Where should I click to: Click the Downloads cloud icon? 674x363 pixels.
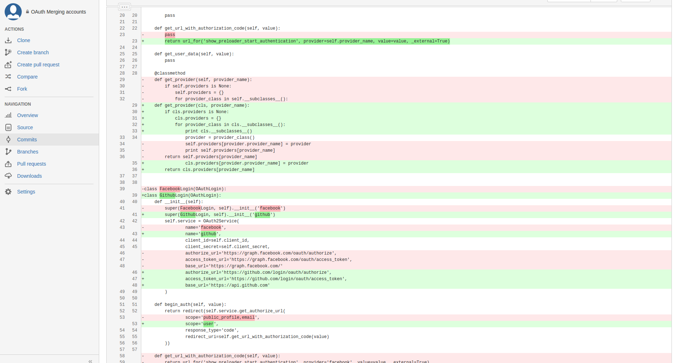(x=8, y=176)
